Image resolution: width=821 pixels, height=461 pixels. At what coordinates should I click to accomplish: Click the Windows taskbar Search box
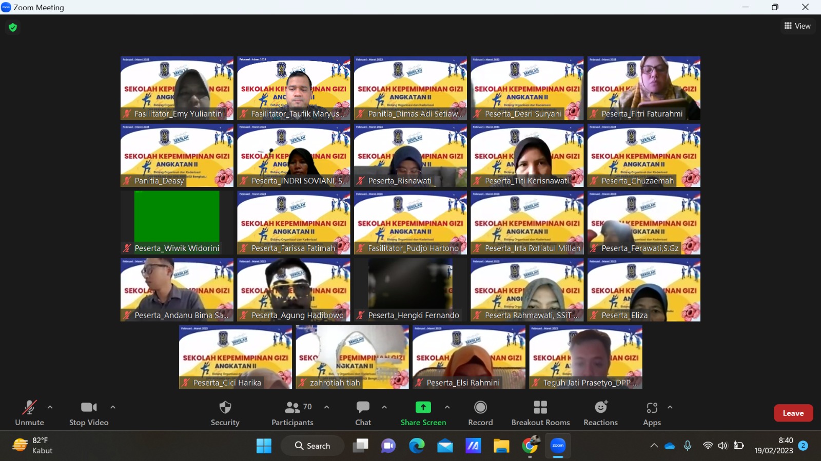point(312,446)
